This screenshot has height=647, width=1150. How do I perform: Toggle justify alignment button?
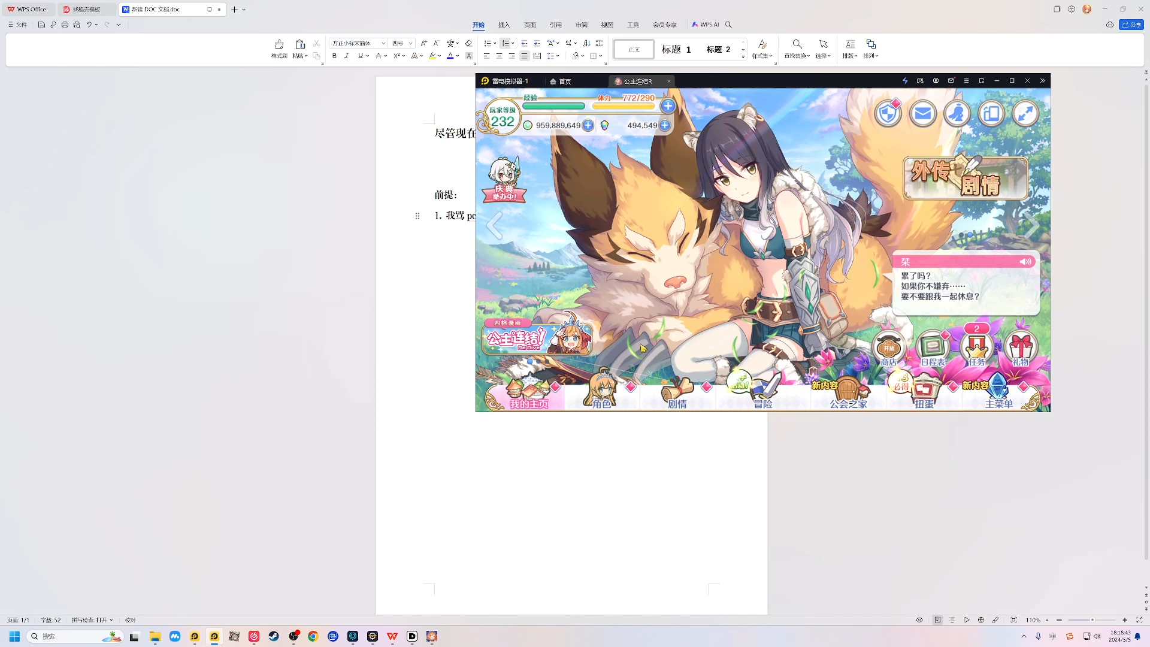point(524,56)
